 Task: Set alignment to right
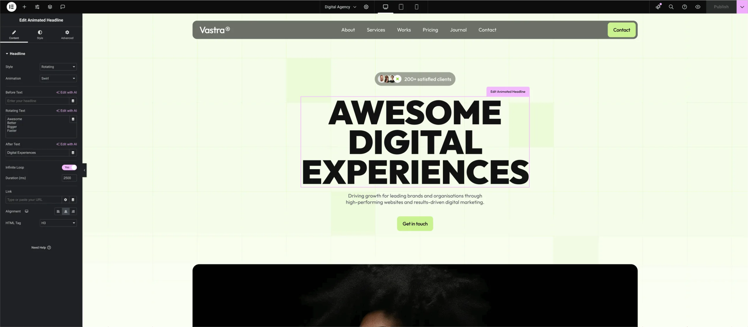click(73, 211)
